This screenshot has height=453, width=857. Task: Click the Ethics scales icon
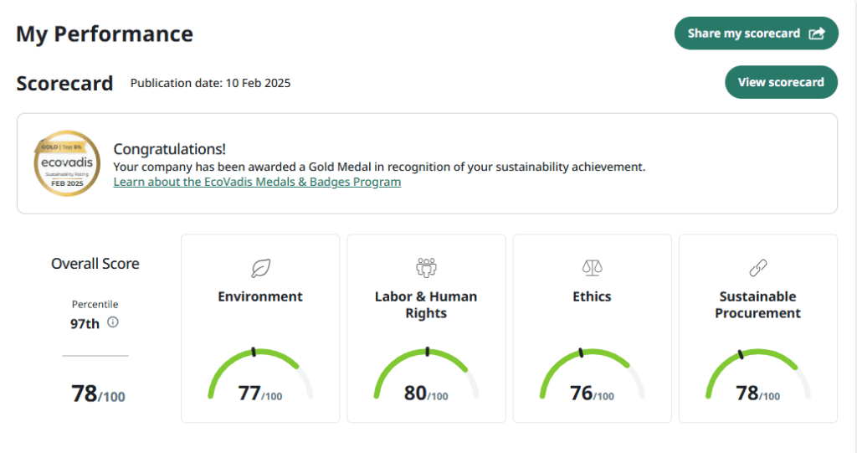pos(592,268)
